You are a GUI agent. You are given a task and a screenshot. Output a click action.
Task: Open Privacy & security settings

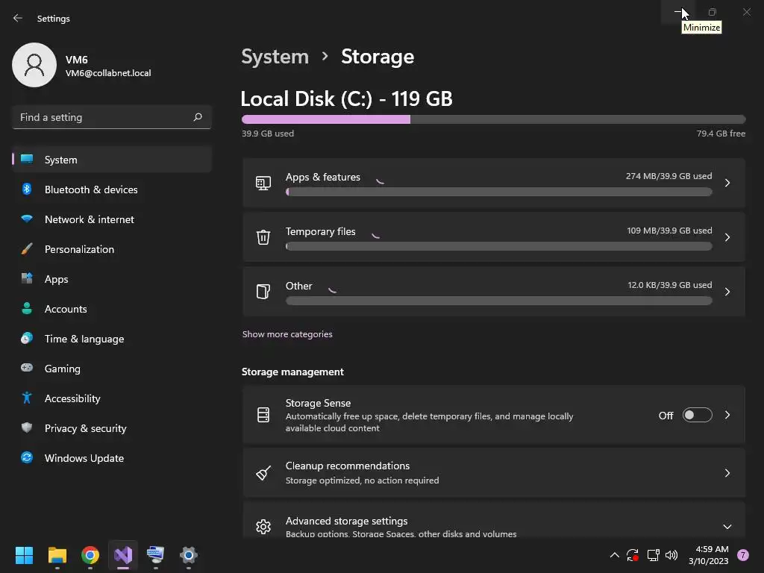click(x=85, y=428)
